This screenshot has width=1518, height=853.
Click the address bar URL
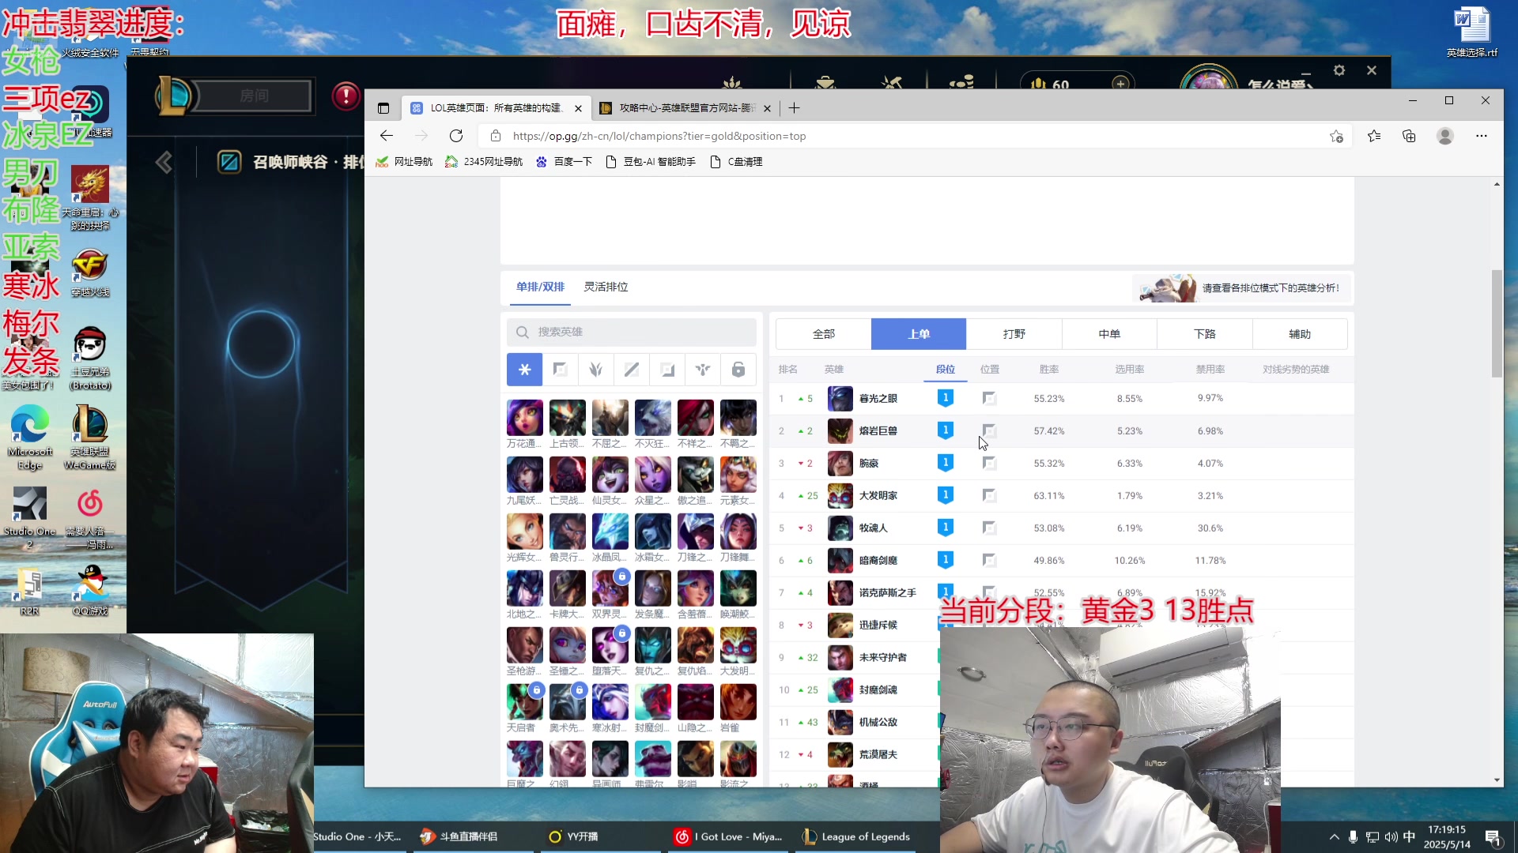coord(659,136)
